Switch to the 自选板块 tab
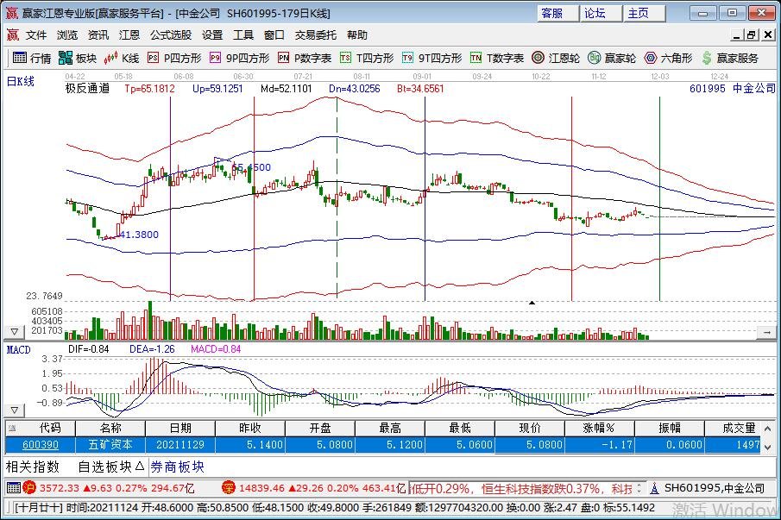The width and height of the screenshot is (781, 520). point(105,467)
